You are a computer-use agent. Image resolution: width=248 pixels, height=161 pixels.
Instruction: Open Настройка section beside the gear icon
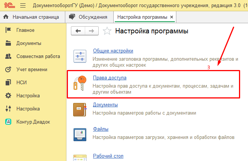28,95
